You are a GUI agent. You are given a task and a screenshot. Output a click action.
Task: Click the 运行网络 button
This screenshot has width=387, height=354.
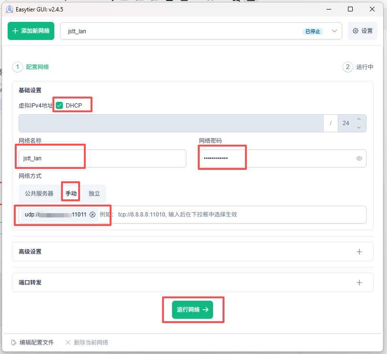(x=193, y=310)
